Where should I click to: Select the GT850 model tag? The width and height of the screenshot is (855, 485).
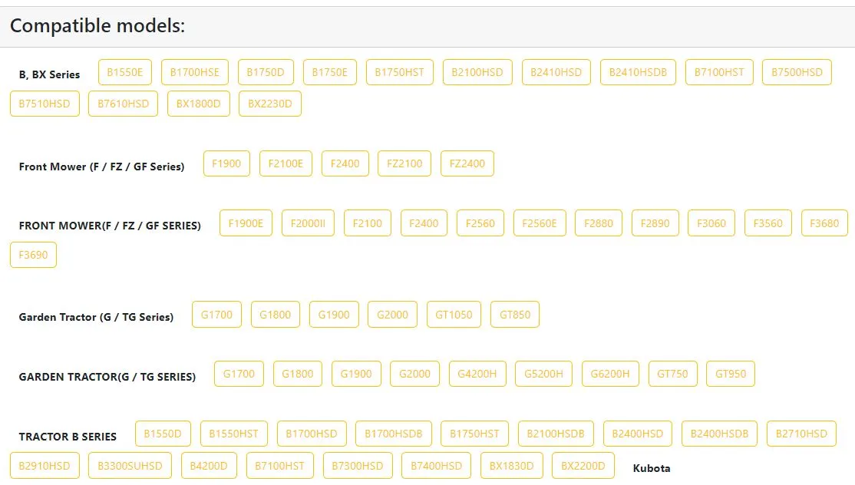tap(515, 315)
